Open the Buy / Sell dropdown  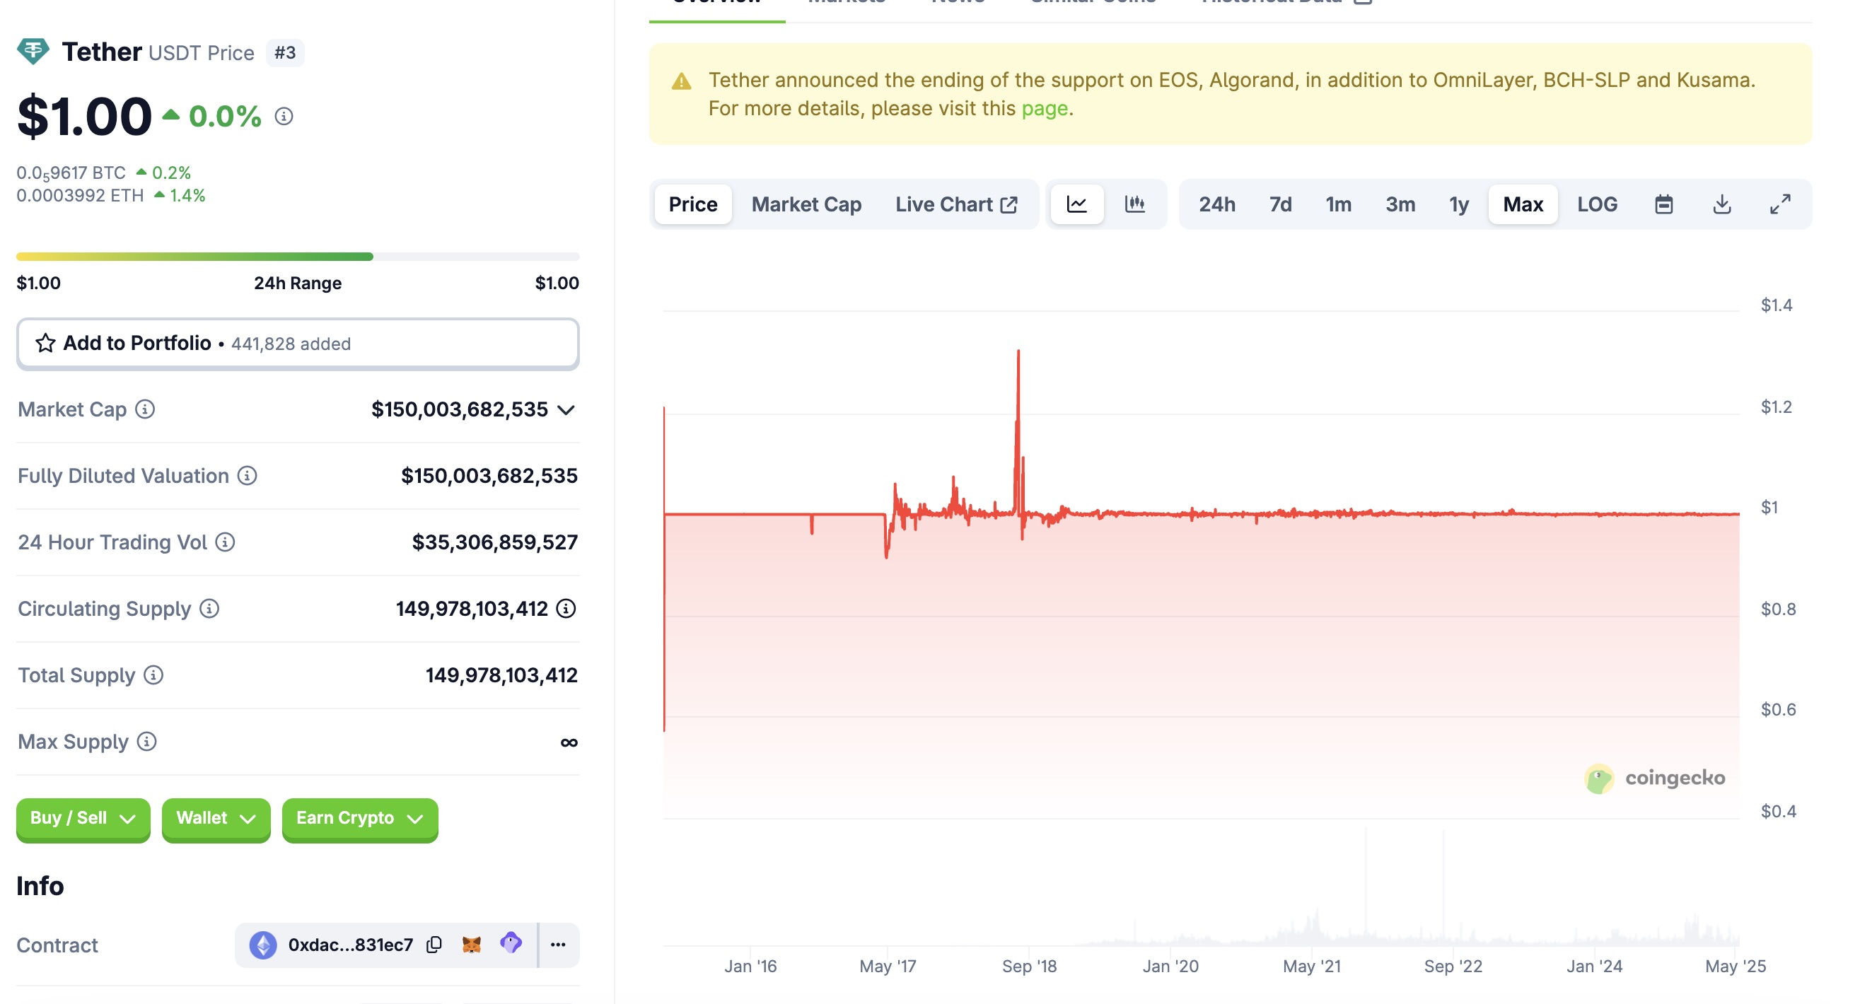tap(83, 818)
